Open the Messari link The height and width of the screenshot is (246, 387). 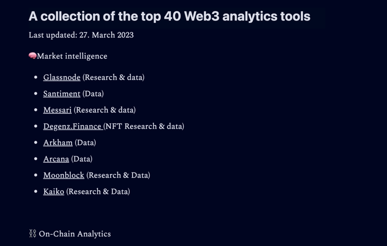(57, 110)
